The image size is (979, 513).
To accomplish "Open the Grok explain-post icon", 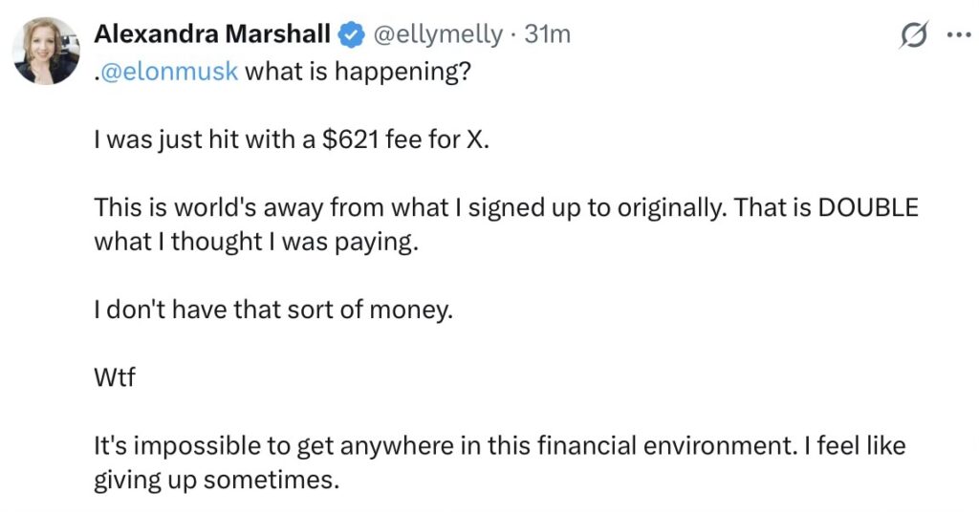I will point(914,35).
